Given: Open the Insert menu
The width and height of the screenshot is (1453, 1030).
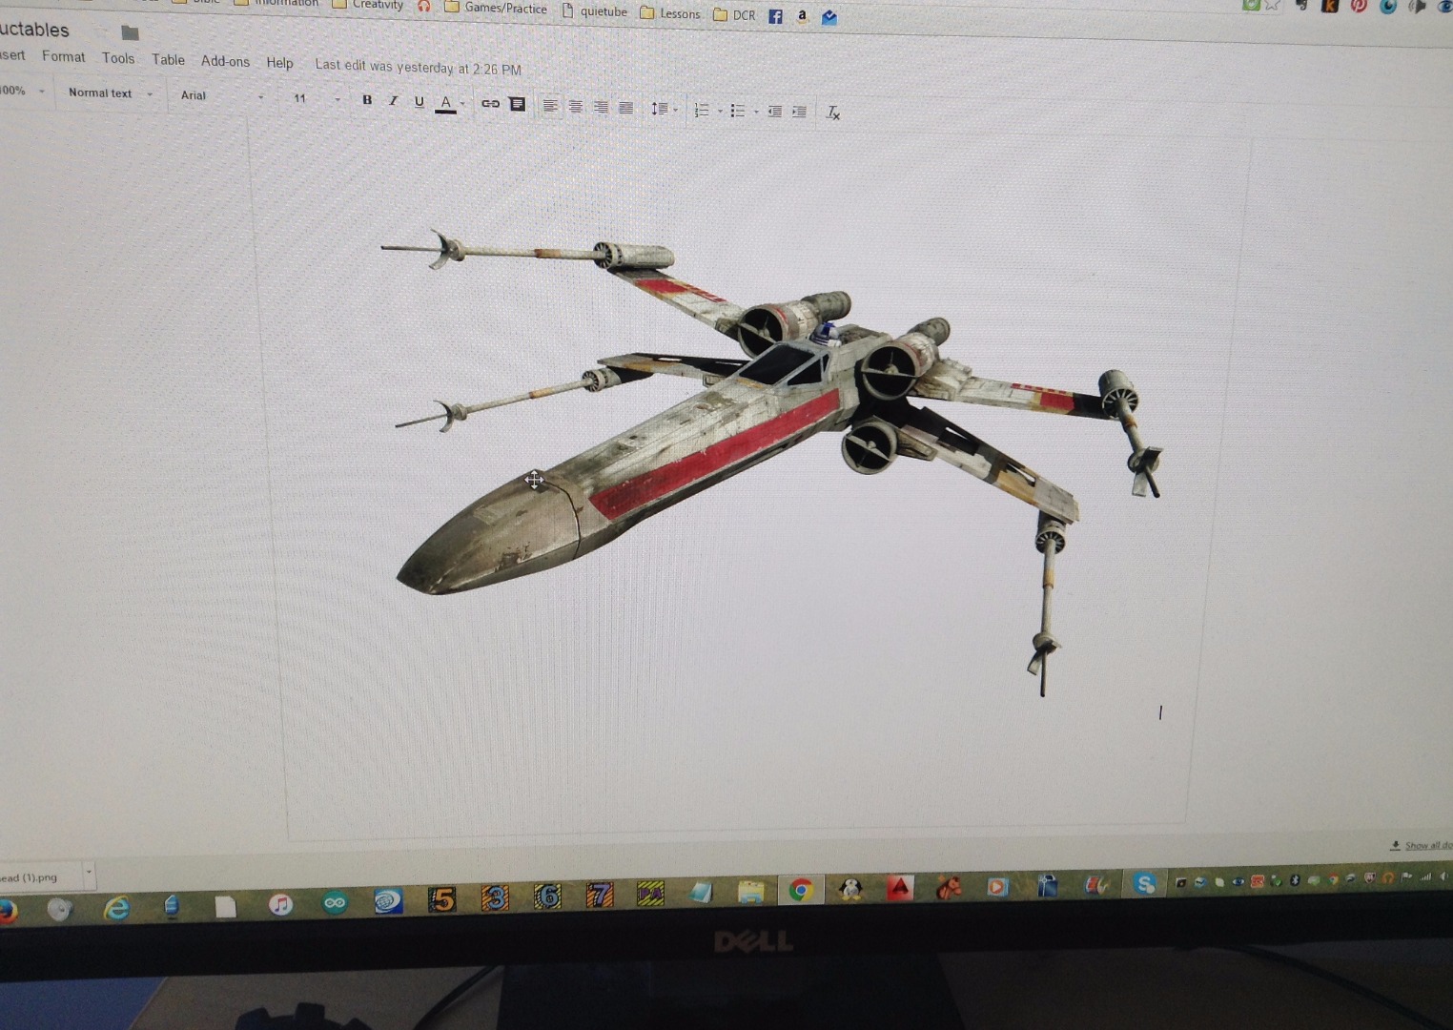Looking at the screenshot, I should point(12,54).
